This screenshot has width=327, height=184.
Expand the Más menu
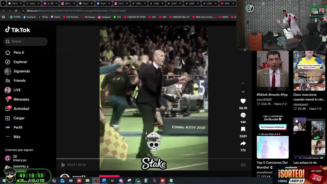click(13, 137)
